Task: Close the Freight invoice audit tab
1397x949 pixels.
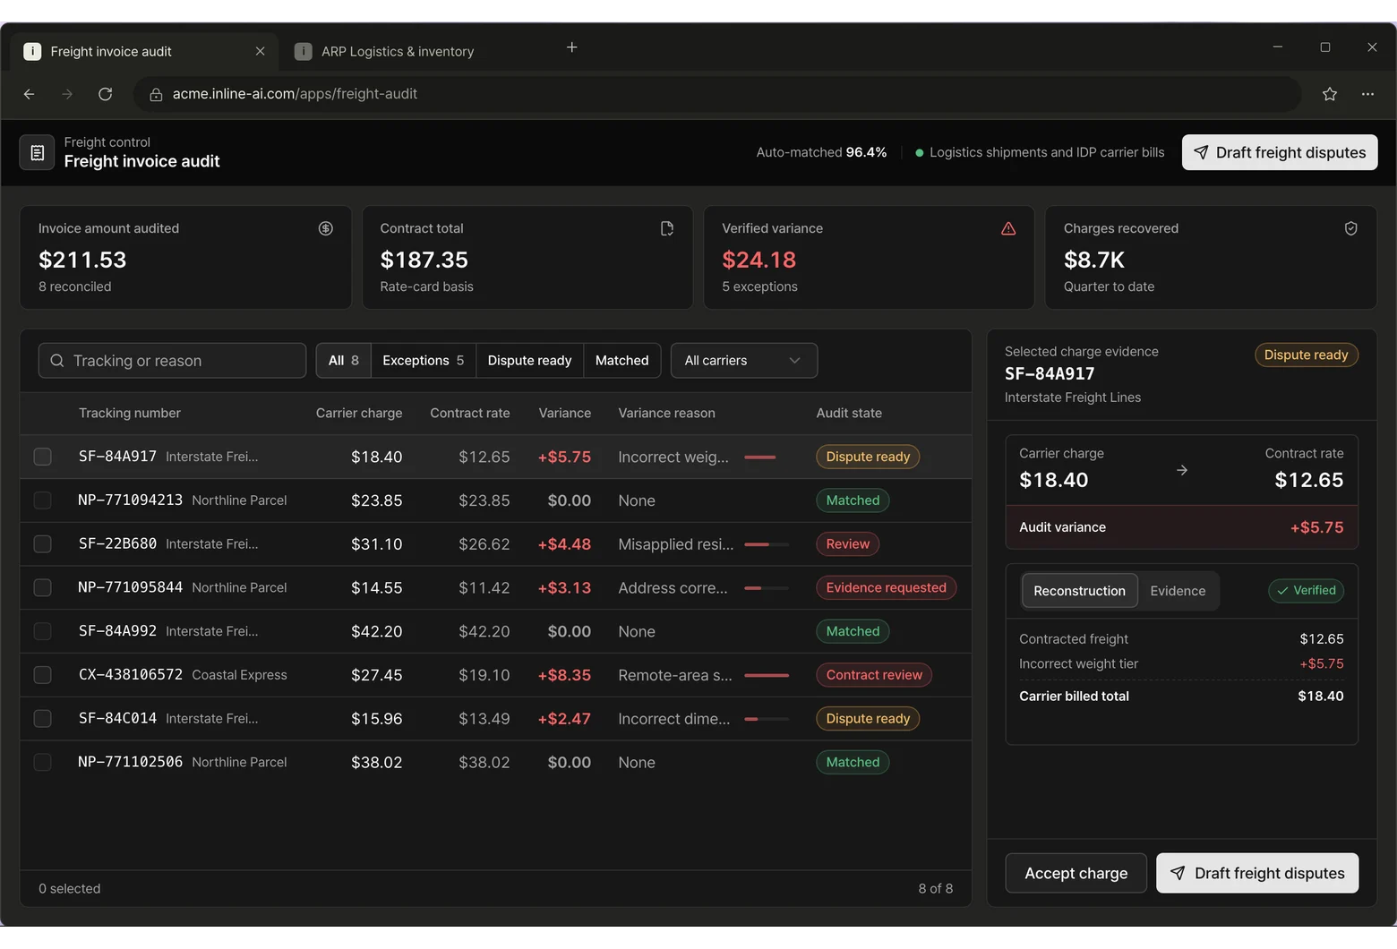Action: [x=261, y=51]
